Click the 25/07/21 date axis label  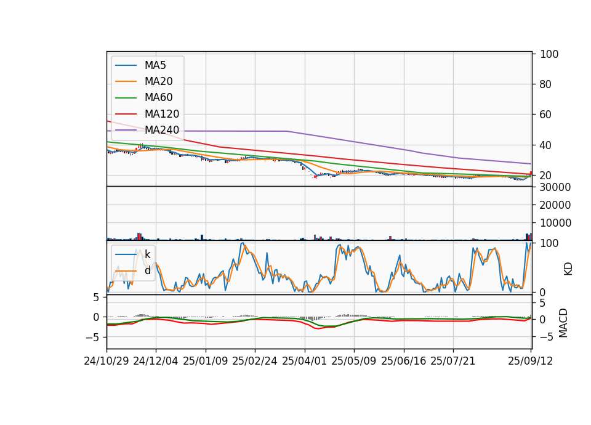click(x=453, y=361)
